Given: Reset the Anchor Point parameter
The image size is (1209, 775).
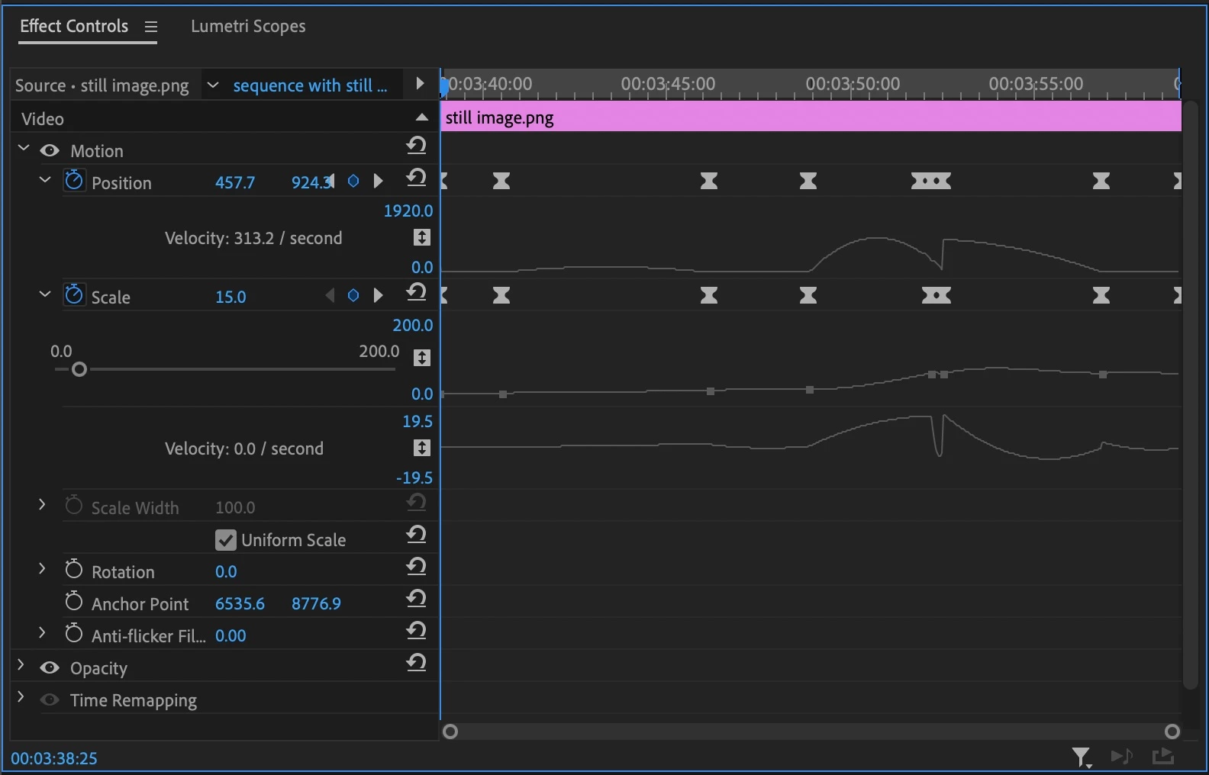Looking at the screenshot, I should tap(417, 598).
